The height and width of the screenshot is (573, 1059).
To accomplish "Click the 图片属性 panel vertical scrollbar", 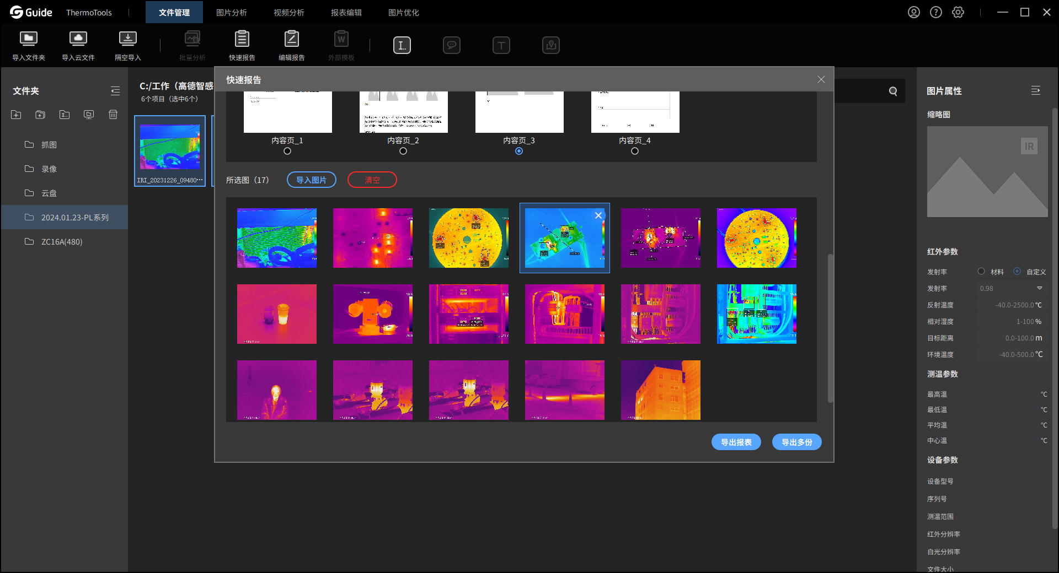I will click(1055, 318).
